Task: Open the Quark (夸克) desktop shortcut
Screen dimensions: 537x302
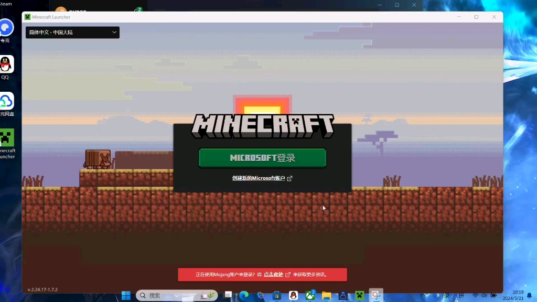Action: (x=6, y=31)
